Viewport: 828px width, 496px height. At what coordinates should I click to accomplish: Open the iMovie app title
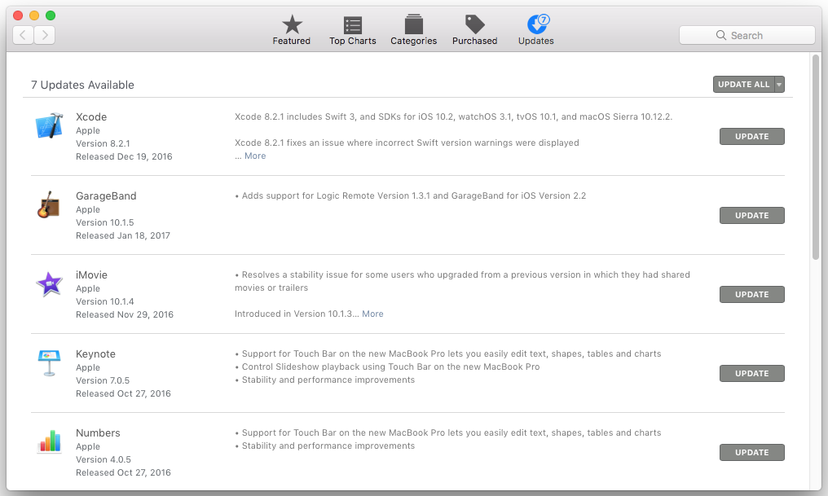point(91,275)
